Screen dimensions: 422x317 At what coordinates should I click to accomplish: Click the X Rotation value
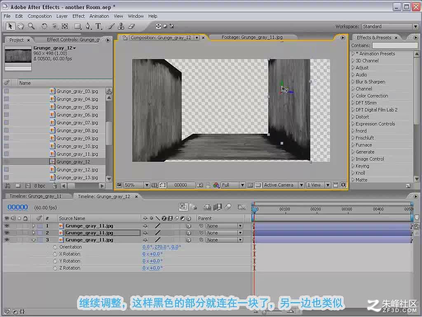152,254
